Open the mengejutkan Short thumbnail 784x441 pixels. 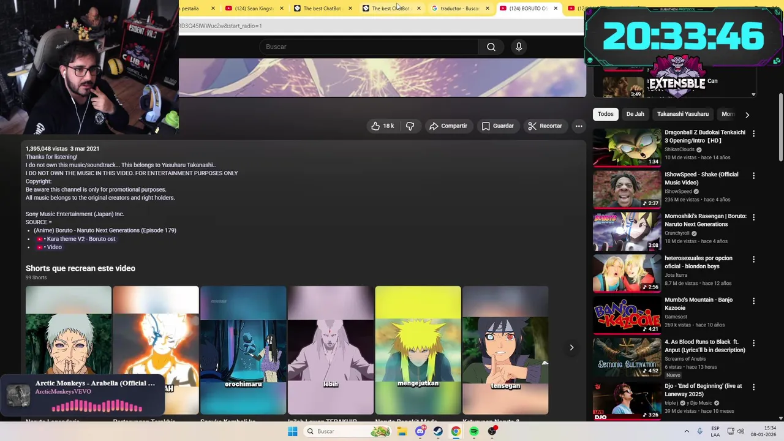(x=418, y=350)
